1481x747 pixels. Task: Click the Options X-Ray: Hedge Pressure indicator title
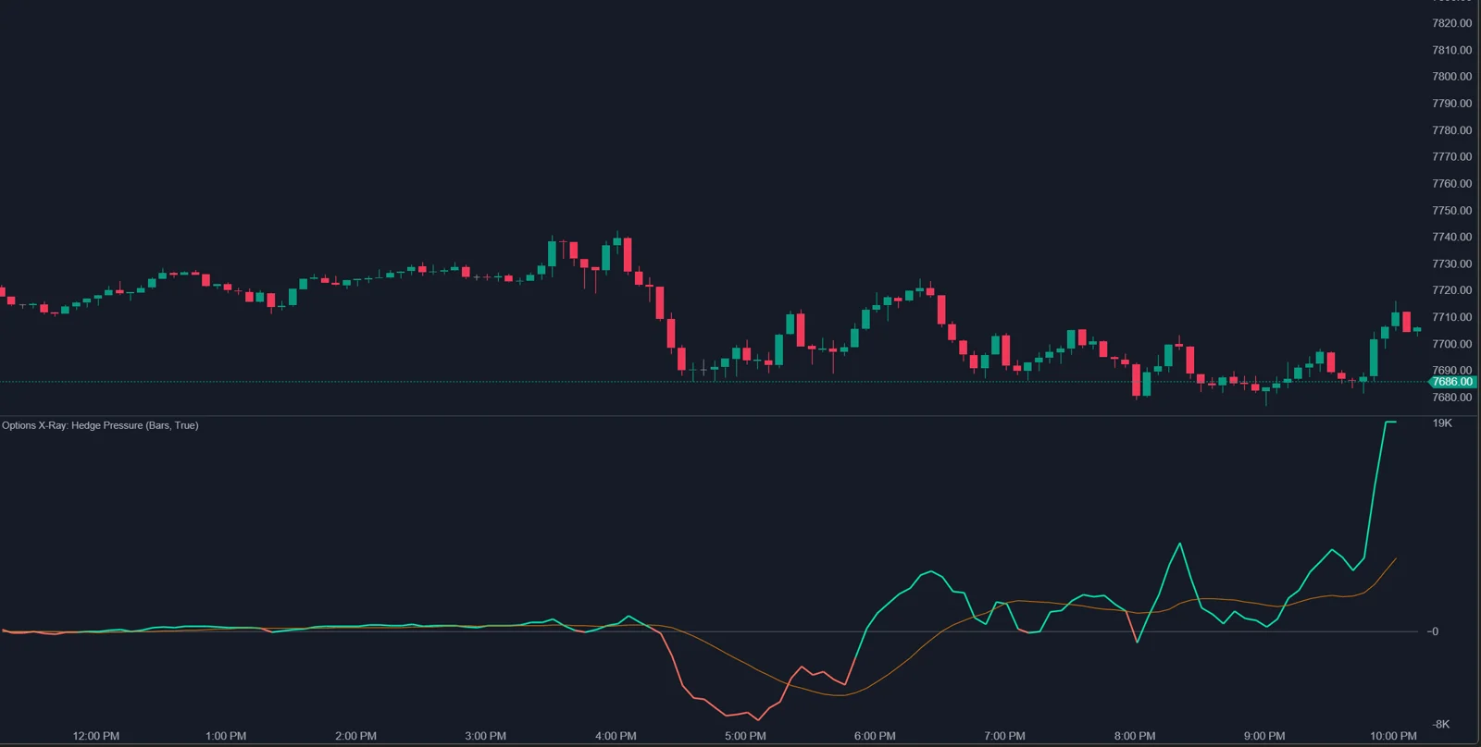pyautogui.click(x=100, y=425)
